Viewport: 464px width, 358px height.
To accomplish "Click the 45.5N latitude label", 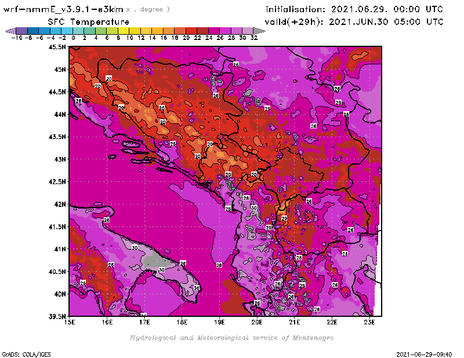I will coord(57,47).
